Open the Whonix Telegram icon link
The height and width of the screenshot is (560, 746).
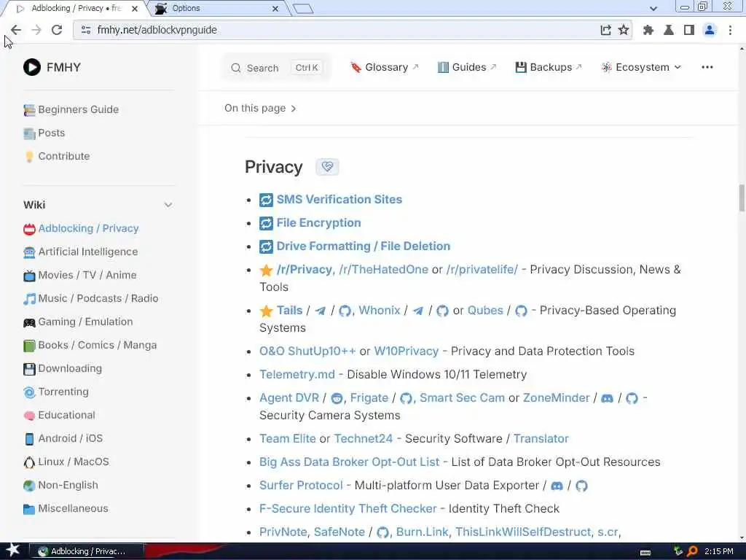(418, 311)
